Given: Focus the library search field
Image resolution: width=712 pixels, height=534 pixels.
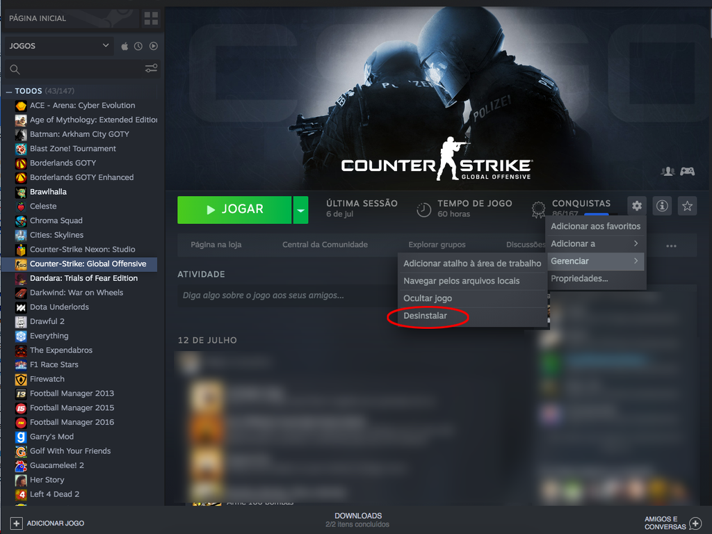Looking at the screenshot, I should tap(82, 69).
